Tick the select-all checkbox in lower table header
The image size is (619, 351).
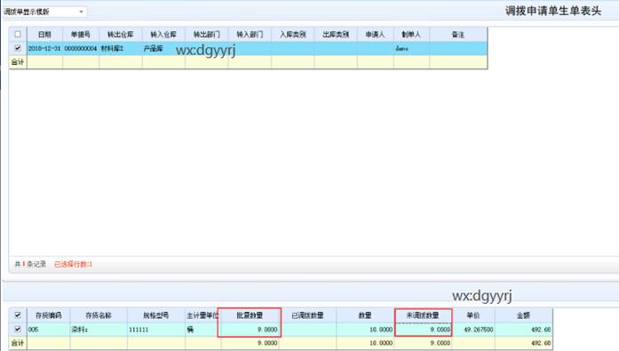click(18, 315)
